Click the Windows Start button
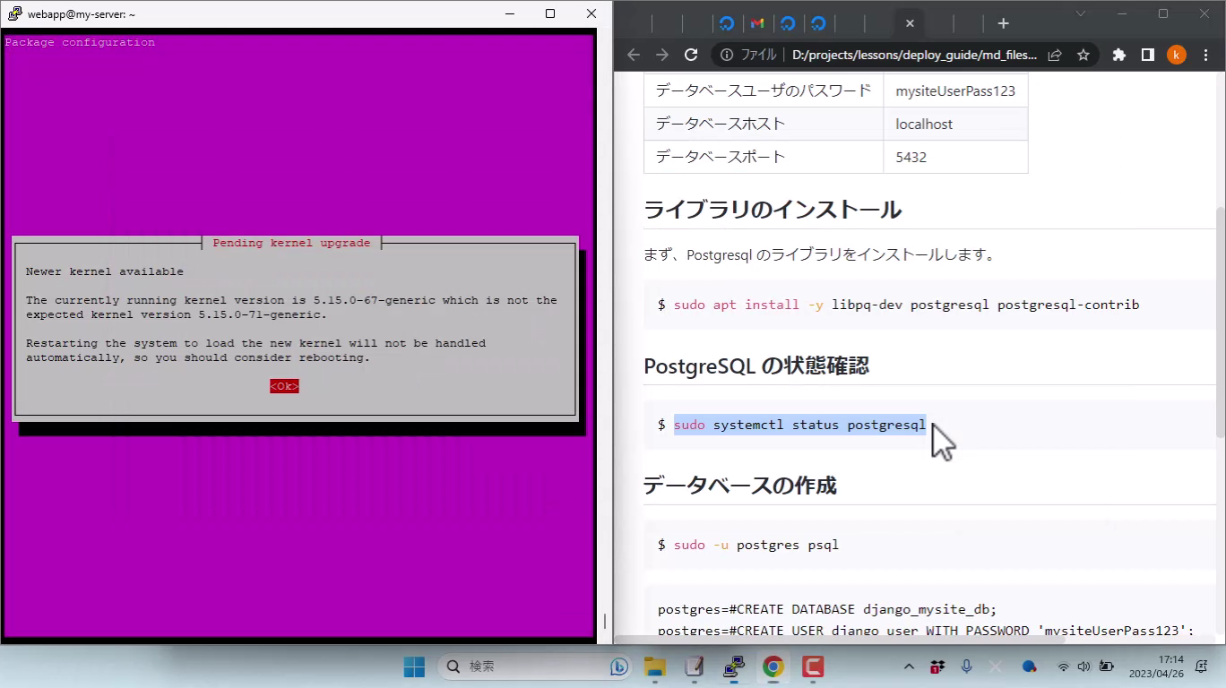This screenshot has height=688, width=1226. (x=414, y=666)
